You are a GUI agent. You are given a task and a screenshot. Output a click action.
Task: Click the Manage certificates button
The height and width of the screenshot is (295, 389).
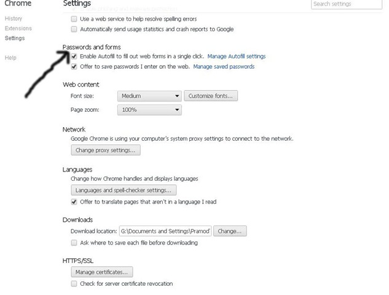pyautogui.click(x=102, y=272)
